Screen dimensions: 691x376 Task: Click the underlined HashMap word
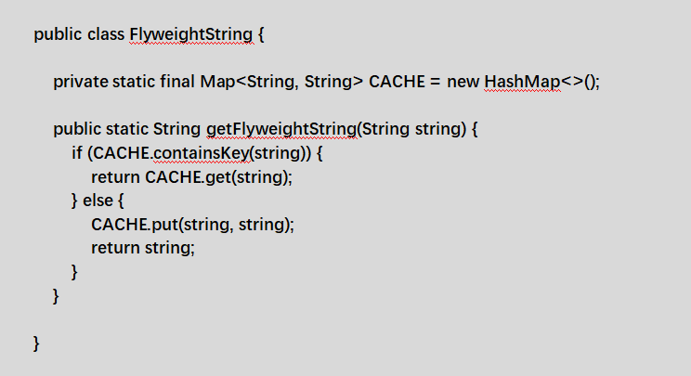[522, 82]
